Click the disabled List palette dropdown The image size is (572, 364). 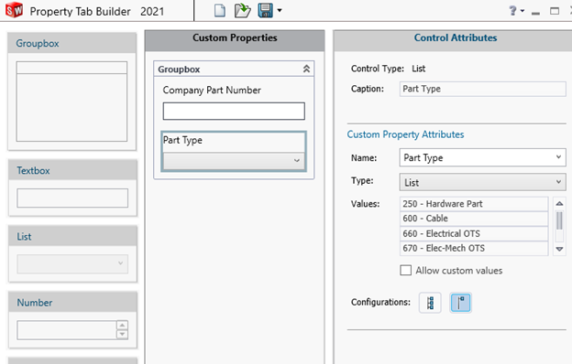[72, 263]
